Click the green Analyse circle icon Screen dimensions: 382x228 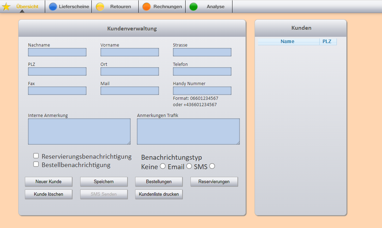coord(193,7)
